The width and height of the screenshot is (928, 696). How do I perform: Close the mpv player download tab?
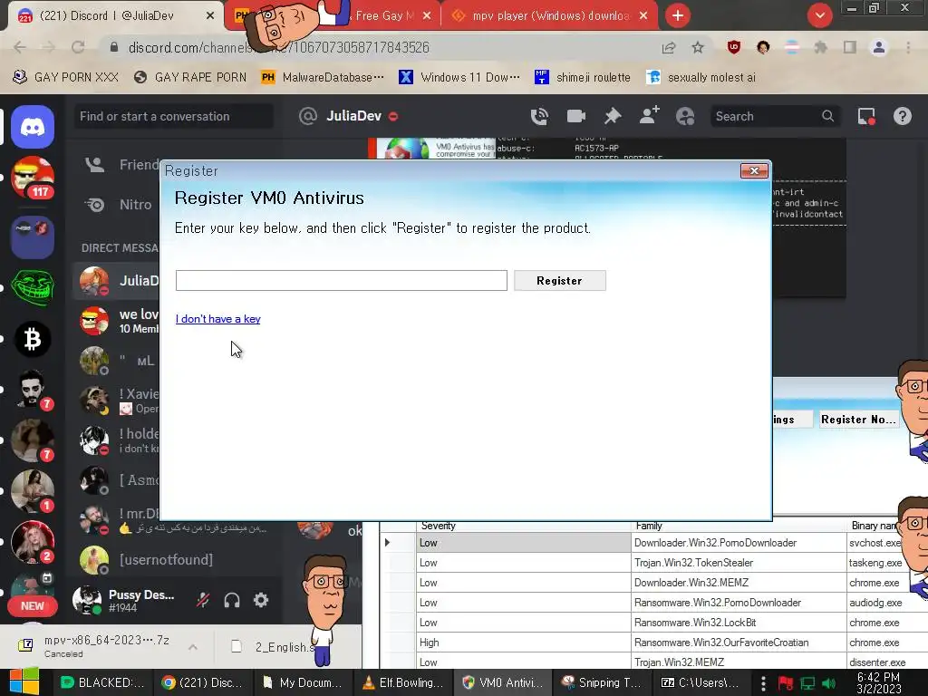pyautogui.click(x=643, y=15)
